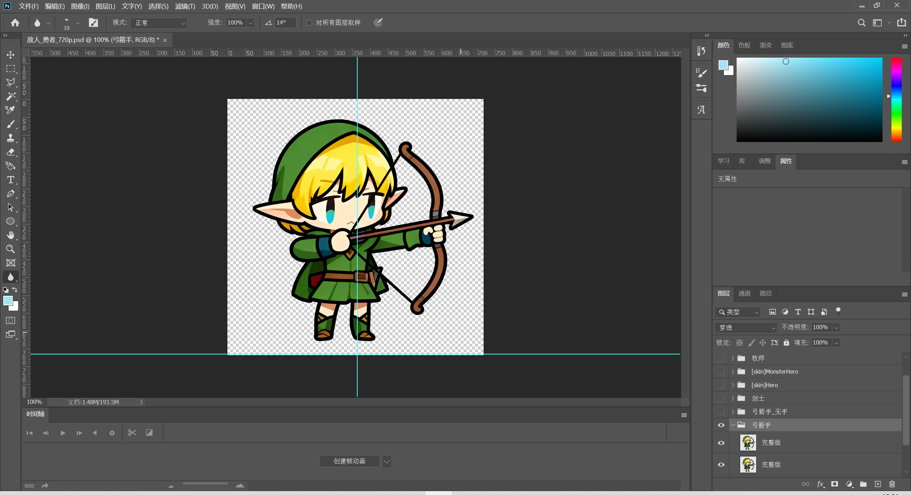The height and width of the screenshot is (495, 911).
Task: Select the Eyedropper tool
Action: point(10,110)
